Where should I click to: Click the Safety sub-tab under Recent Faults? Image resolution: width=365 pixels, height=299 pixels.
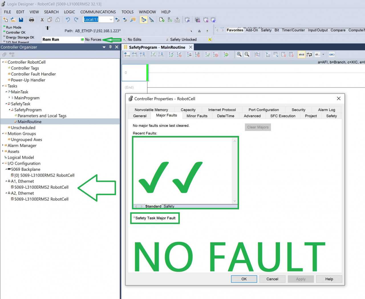[x=169, y=206]
